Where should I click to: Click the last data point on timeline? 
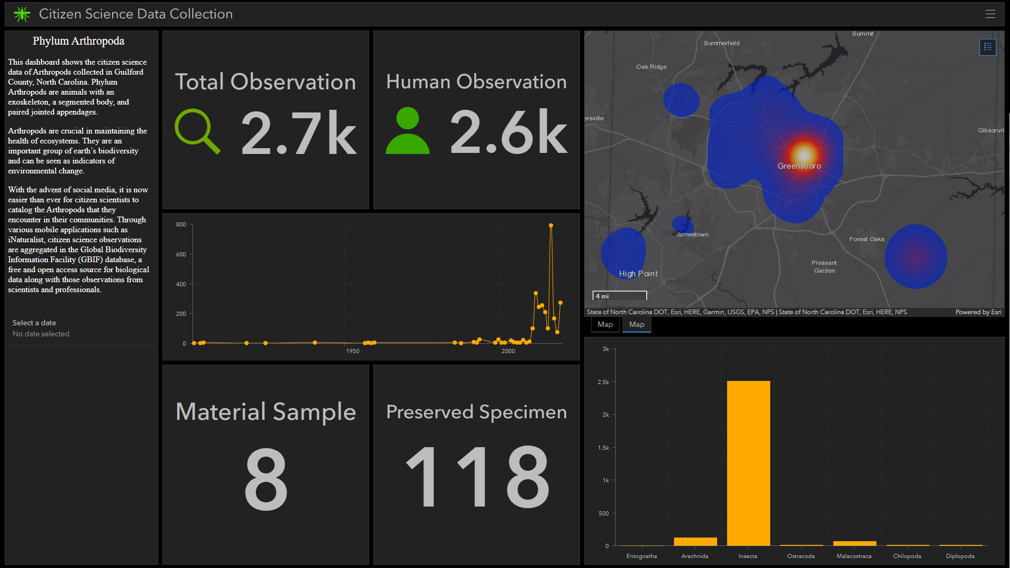[560, 303]
